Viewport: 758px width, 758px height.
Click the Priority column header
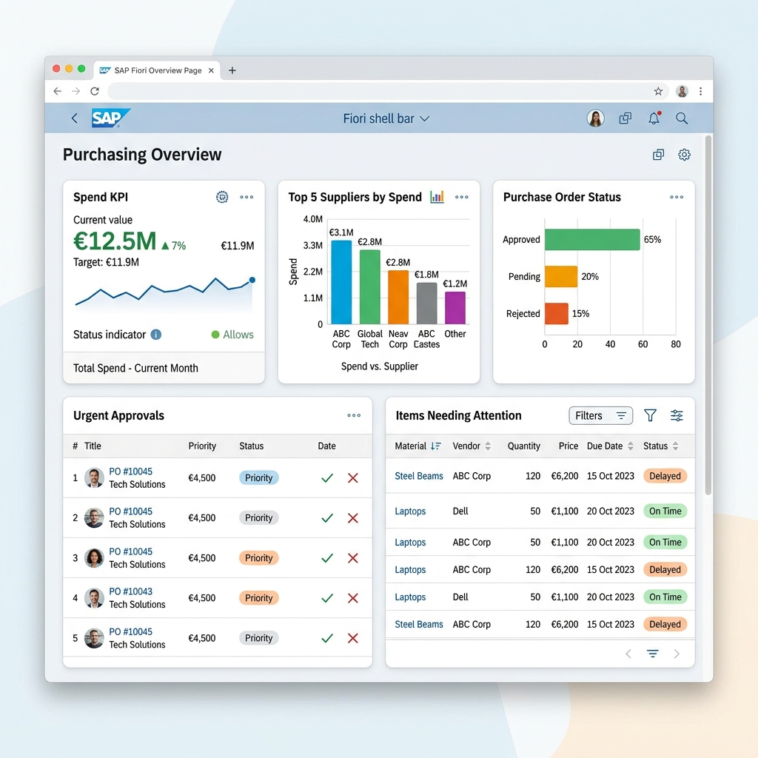coord(202,446)
